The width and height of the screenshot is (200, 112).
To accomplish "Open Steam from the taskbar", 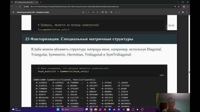I will [114, 110].
